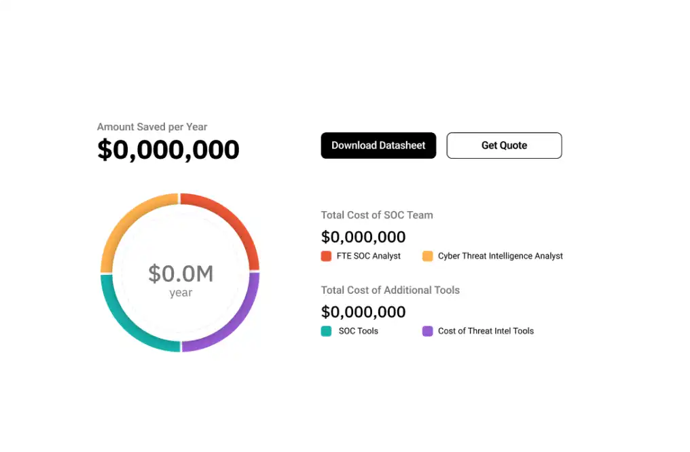The image size is (690, 452).
Task: Click the Amount Saved per Year total
Action: 168,149
